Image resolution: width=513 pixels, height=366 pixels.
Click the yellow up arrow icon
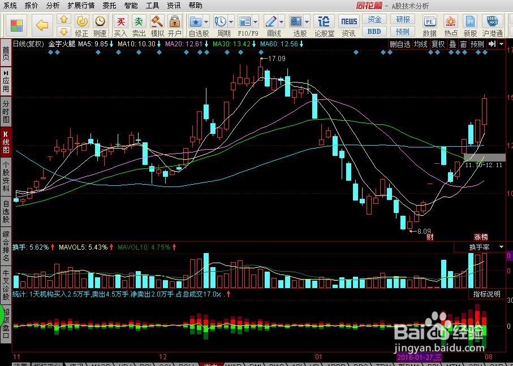pos(64,19)
